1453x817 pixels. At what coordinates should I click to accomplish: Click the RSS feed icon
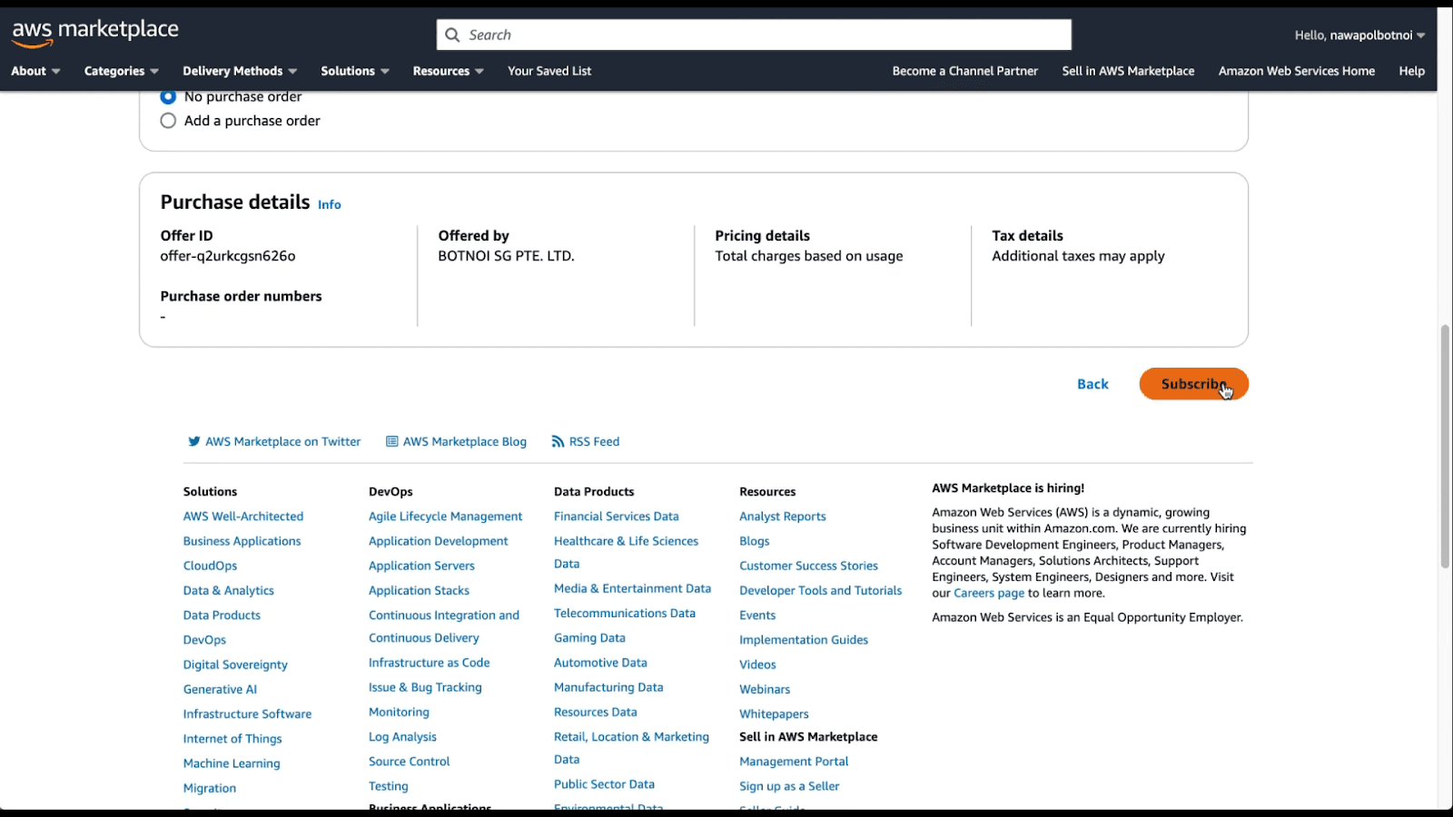click(558, 441)
